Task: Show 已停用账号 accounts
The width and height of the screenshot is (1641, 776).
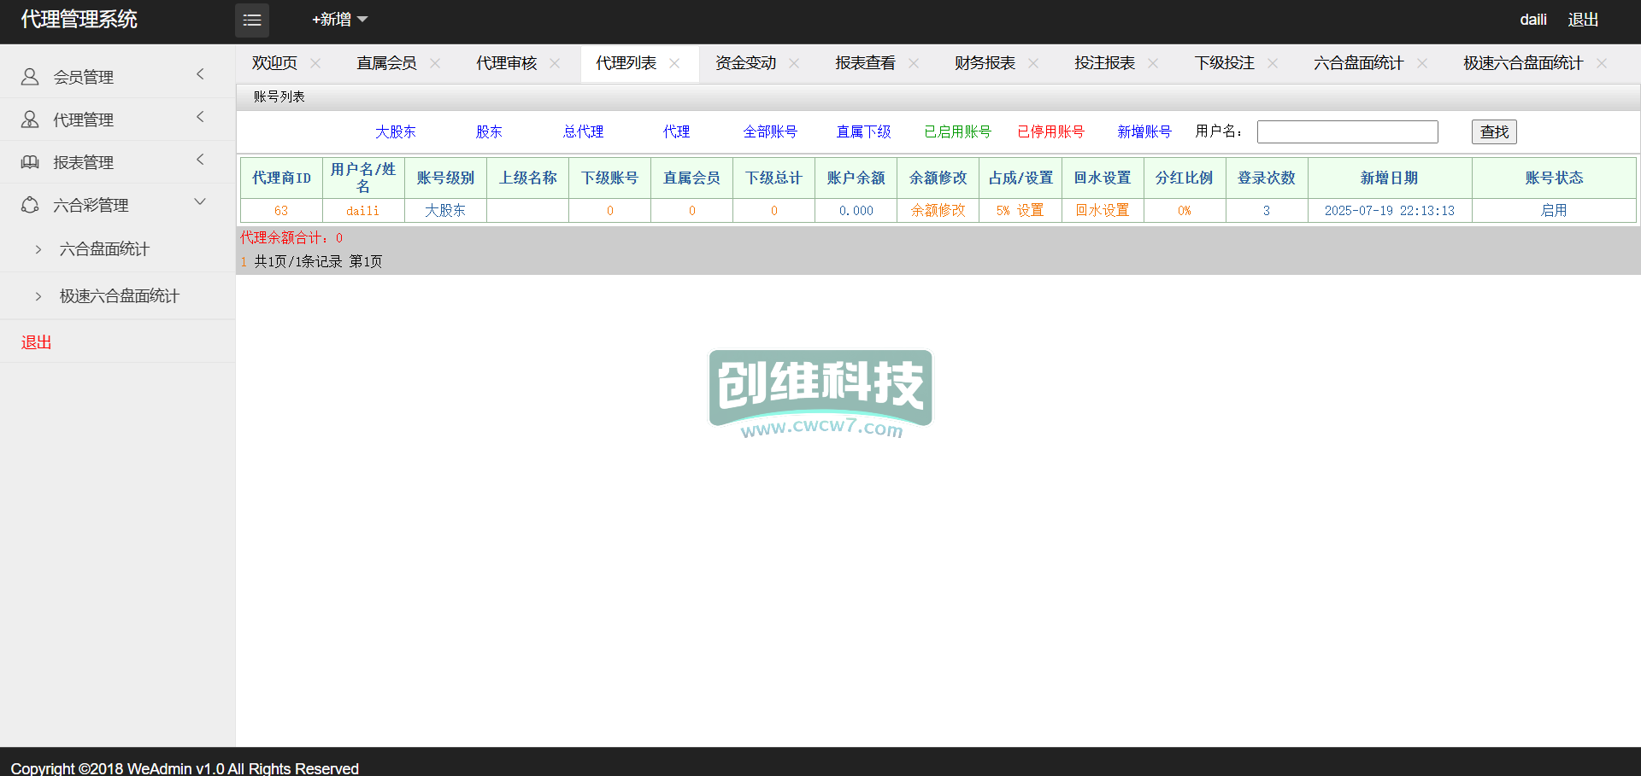Action: click(1050, 131)
